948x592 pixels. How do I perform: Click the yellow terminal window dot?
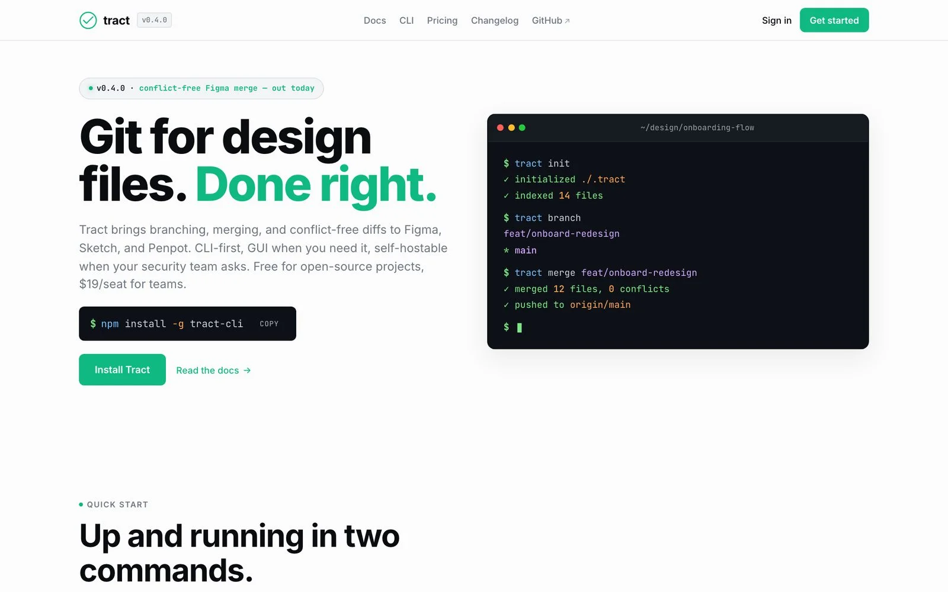tap(511, 127)
